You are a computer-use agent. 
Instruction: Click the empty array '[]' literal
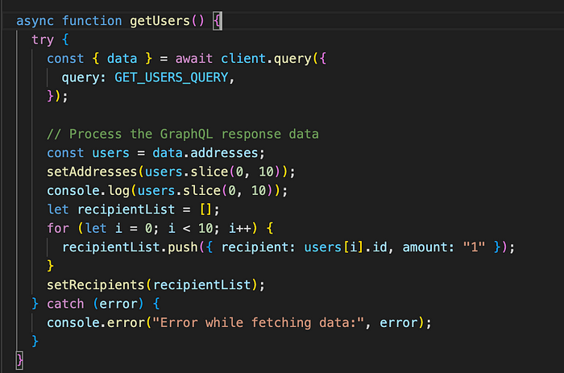[x=205, y=209]
